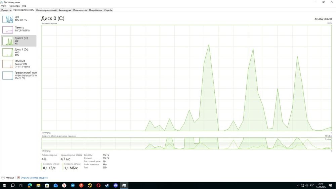The width and height of the screenshot is (336, 189).
Task: Open the Файл menu
Action: [x=4, y=6]
